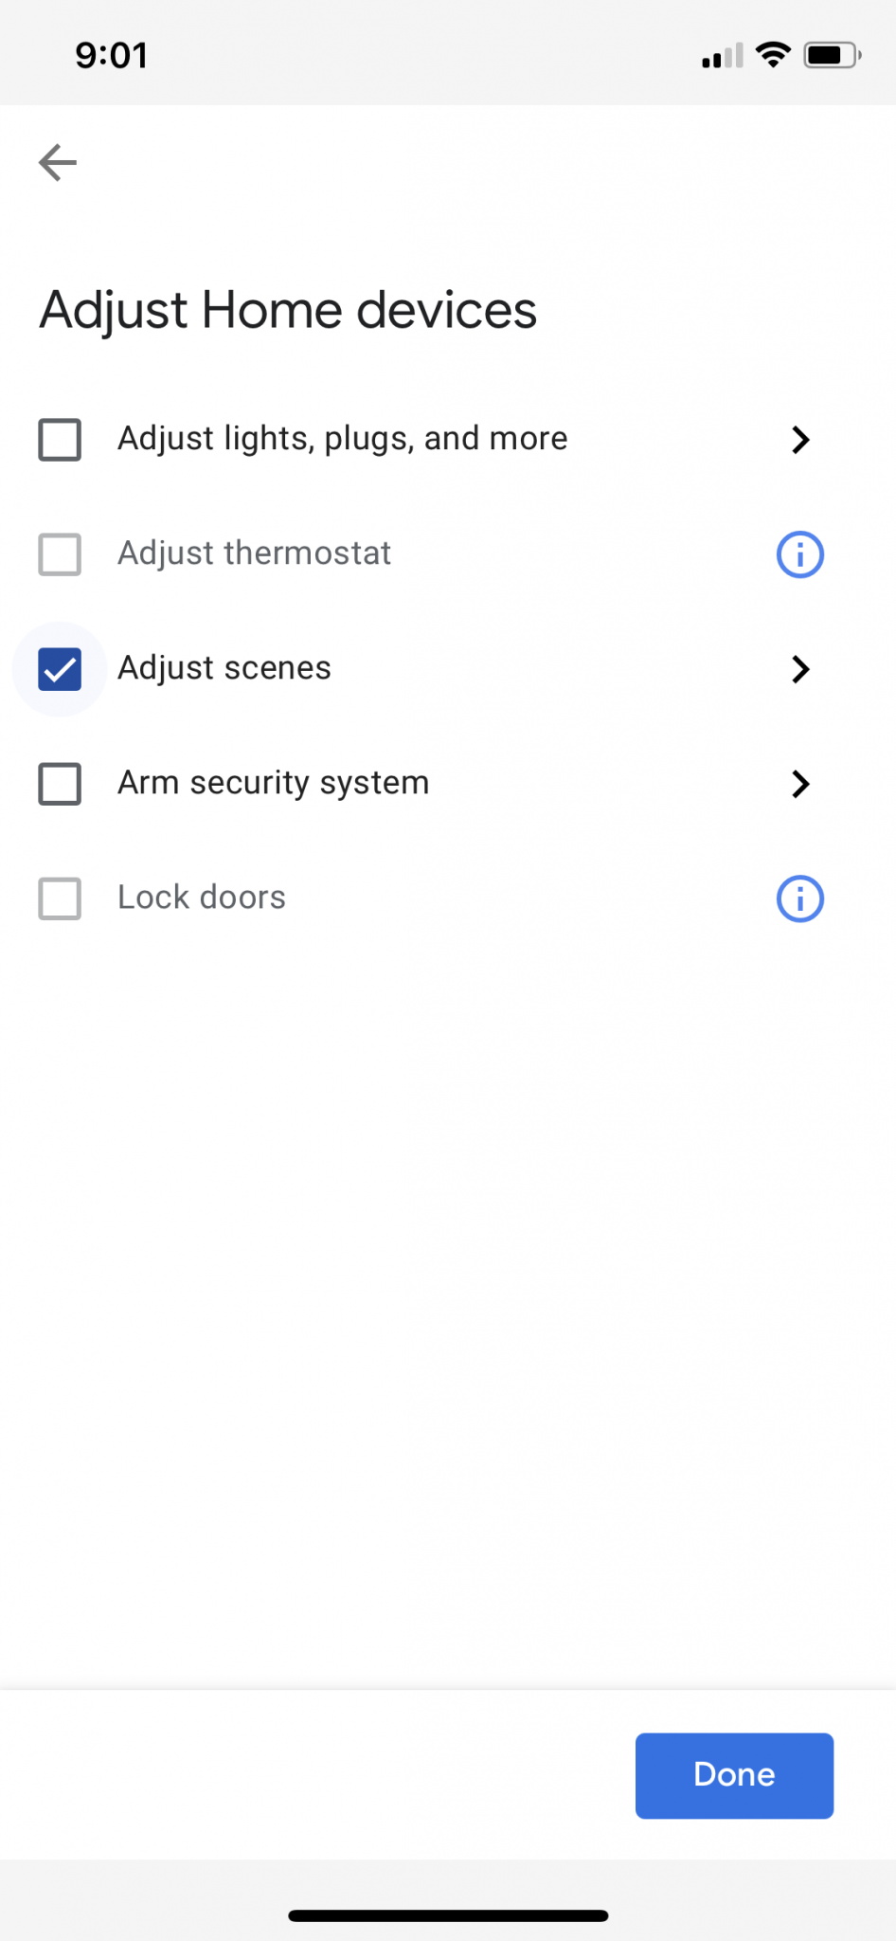Check the Arm security system checkbox
The width and height of the screenshot is (896, 1941).
click(x=60, y=784)
